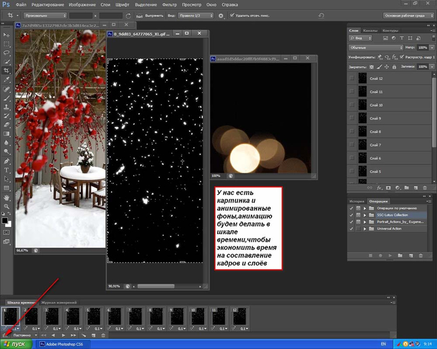Uncheck 'Удалить отсеч. пикс.' checkbox
Viewport: 437px width, 349px height.
(232, 16)
